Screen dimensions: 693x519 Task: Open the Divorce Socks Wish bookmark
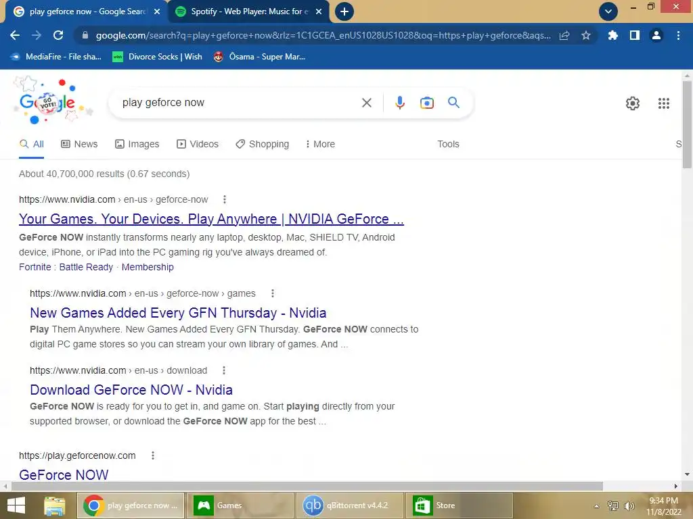point(157,57)
